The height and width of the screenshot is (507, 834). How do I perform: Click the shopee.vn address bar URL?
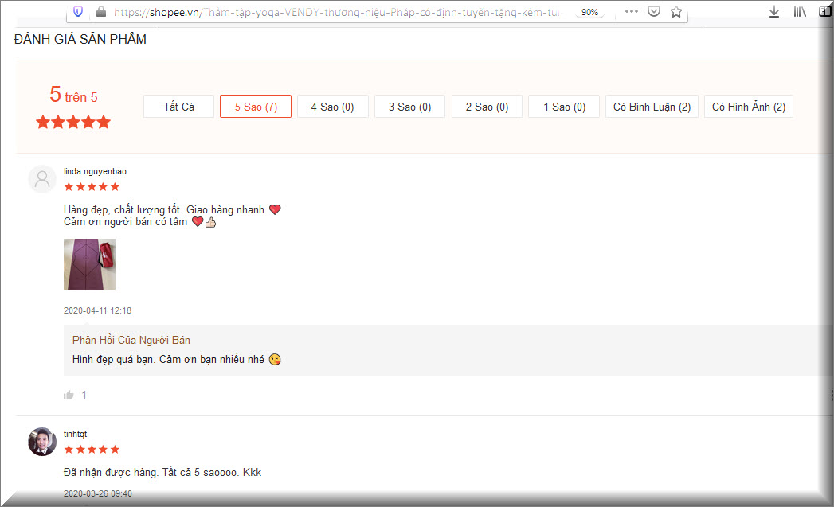(x=336, y=12)
